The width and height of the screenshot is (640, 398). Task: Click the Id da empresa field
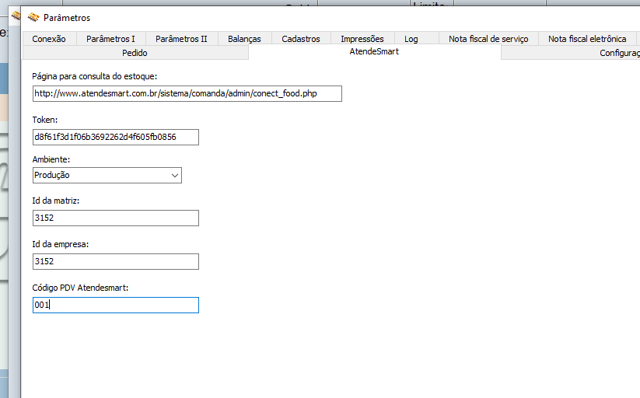point(116,262)
